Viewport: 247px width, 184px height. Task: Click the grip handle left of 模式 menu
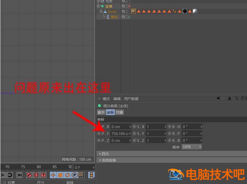pos(99,99)
